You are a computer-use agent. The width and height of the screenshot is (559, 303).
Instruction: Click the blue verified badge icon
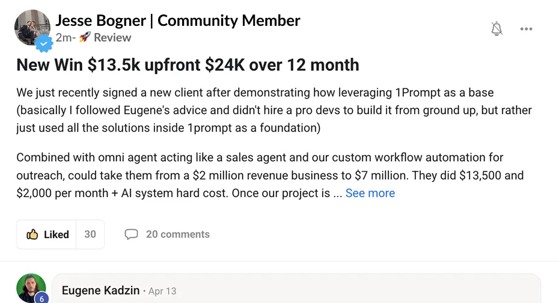[44, 43]
